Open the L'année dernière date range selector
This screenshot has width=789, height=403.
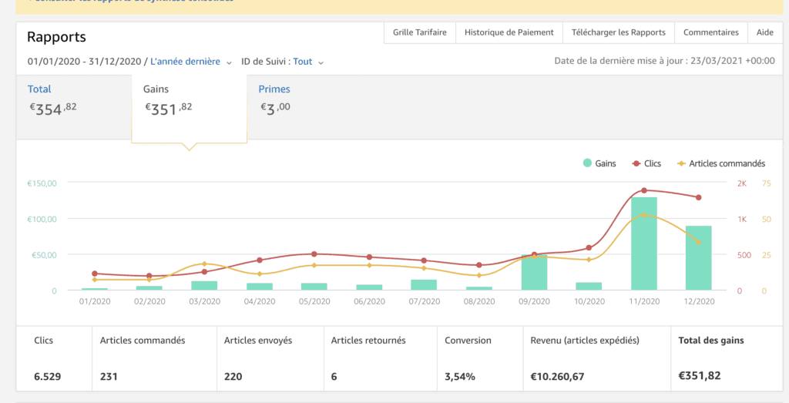[185, 62]
